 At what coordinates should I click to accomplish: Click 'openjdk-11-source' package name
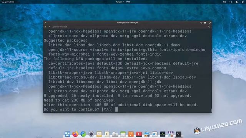[x=68, y=49]
